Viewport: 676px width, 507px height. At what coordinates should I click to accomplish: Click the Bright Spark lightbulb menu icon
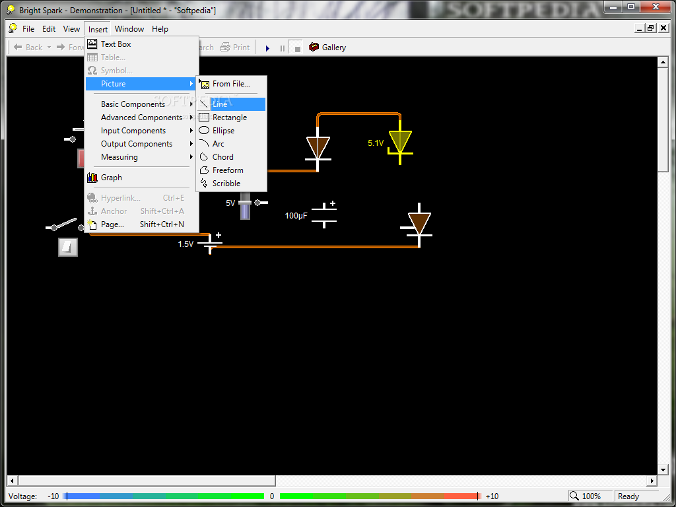[x=13, y=28]
